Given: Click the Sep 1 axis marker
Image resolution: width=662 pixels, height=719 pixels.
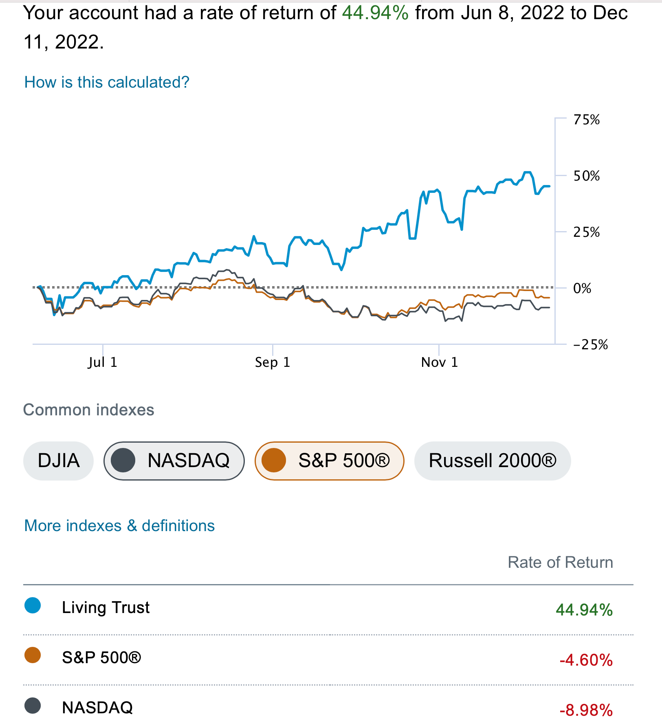Looking at the screenshot, I should [x=273, y=362].
